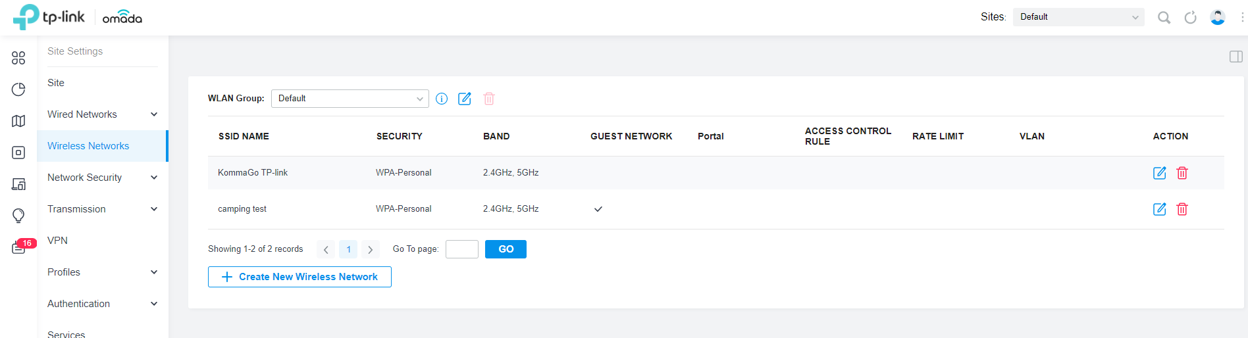Screen dimensions: 1248x338
Task: Open the VPN settings page
Action: (58, 241)
